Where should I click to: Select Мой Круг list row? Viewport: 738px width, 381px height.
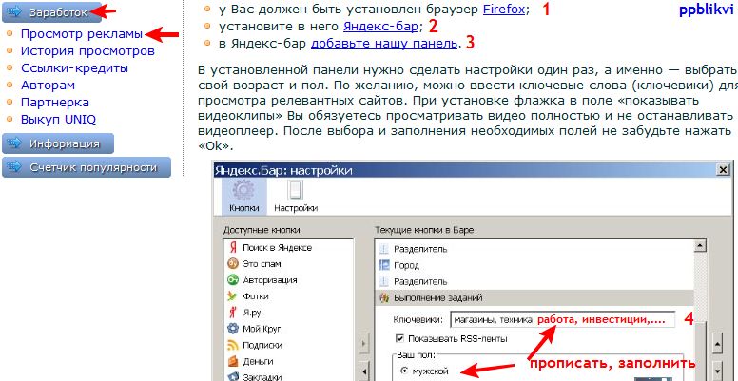tap(289, 329)
